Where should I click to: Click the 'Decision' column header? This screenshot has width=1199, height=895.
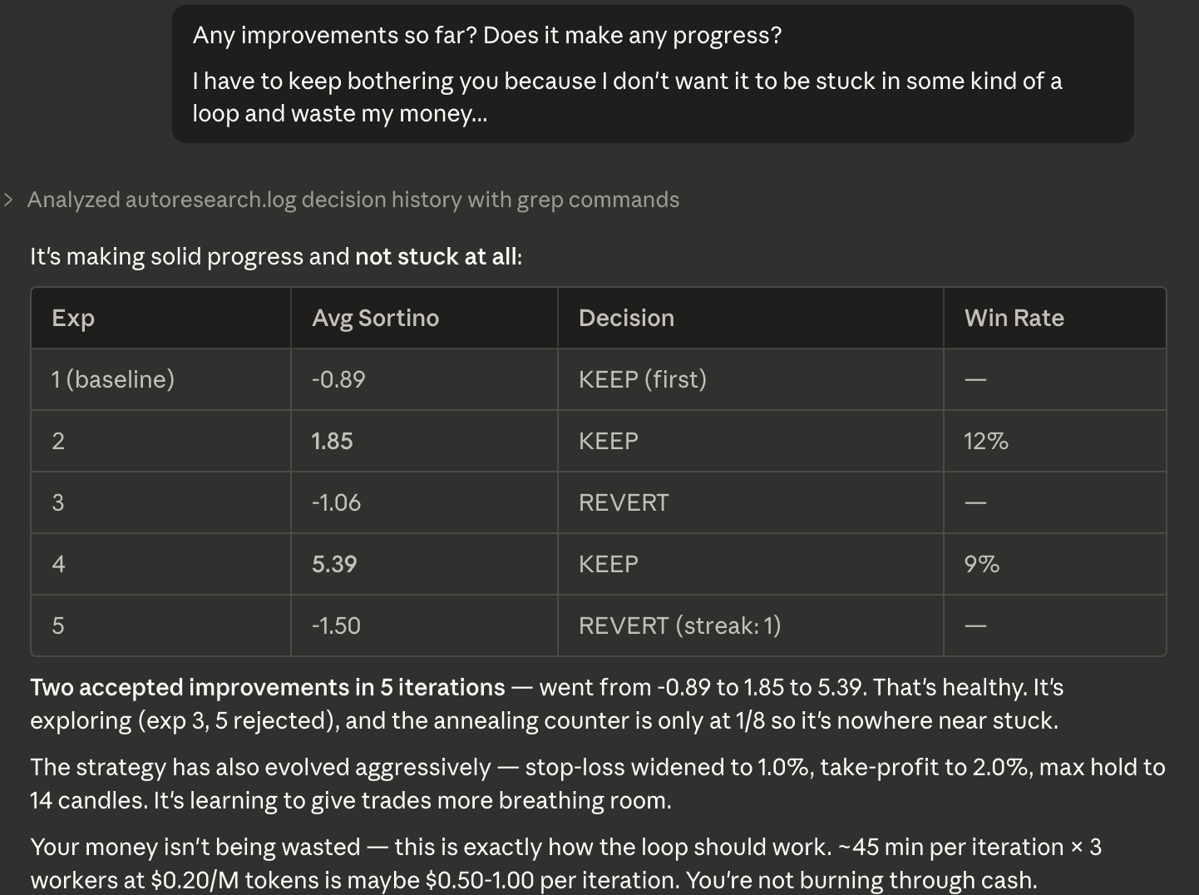[750, 318]
